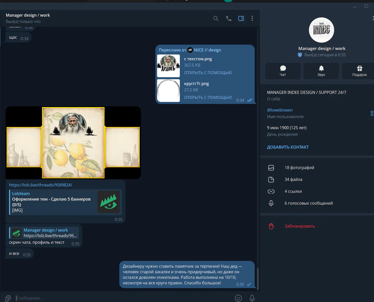This screenshot has width=374, height=302.
Task: Click ОТКРЫТЬ С ПОМОЩЬЮ for круггг7r.png
Action: (208, 97)
